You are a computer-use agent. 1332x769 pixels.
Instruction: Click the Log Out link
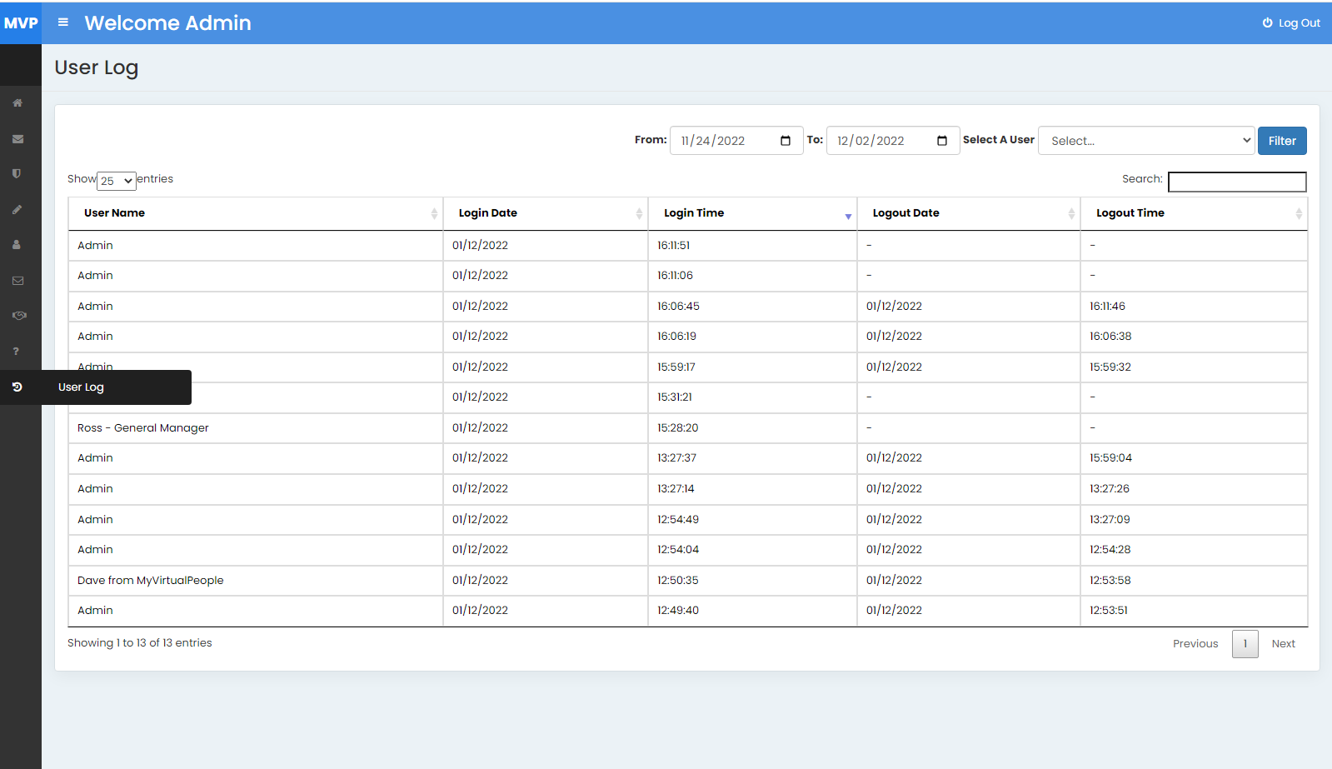tap(1291, 23)
